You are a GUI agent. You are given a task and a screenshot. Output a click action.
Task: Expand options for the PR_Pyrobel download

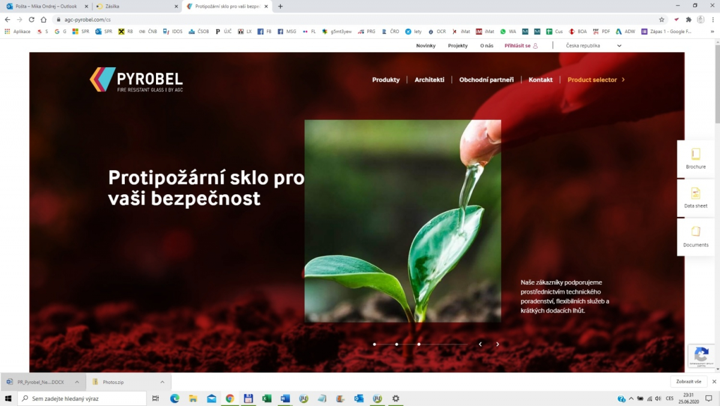76,381
